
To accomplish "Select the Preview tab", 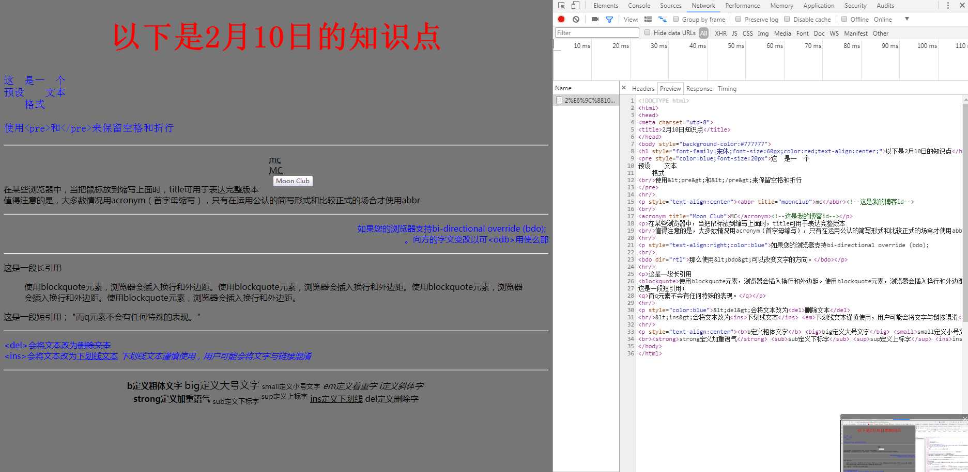I will tap(670, 89).
